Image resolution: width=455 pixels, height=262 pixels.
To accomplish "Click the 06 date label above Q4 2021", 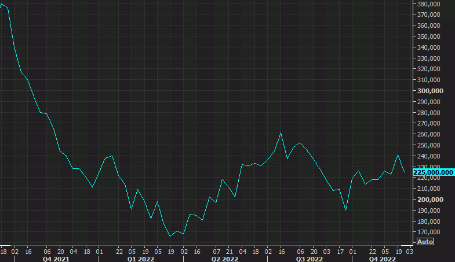I will [x=48, y=252].
